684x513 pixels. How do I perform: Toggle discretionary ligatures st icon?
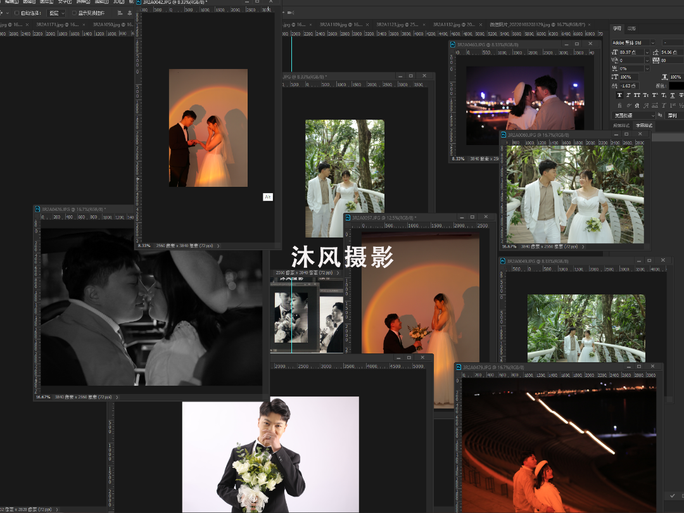click(637, 105)
